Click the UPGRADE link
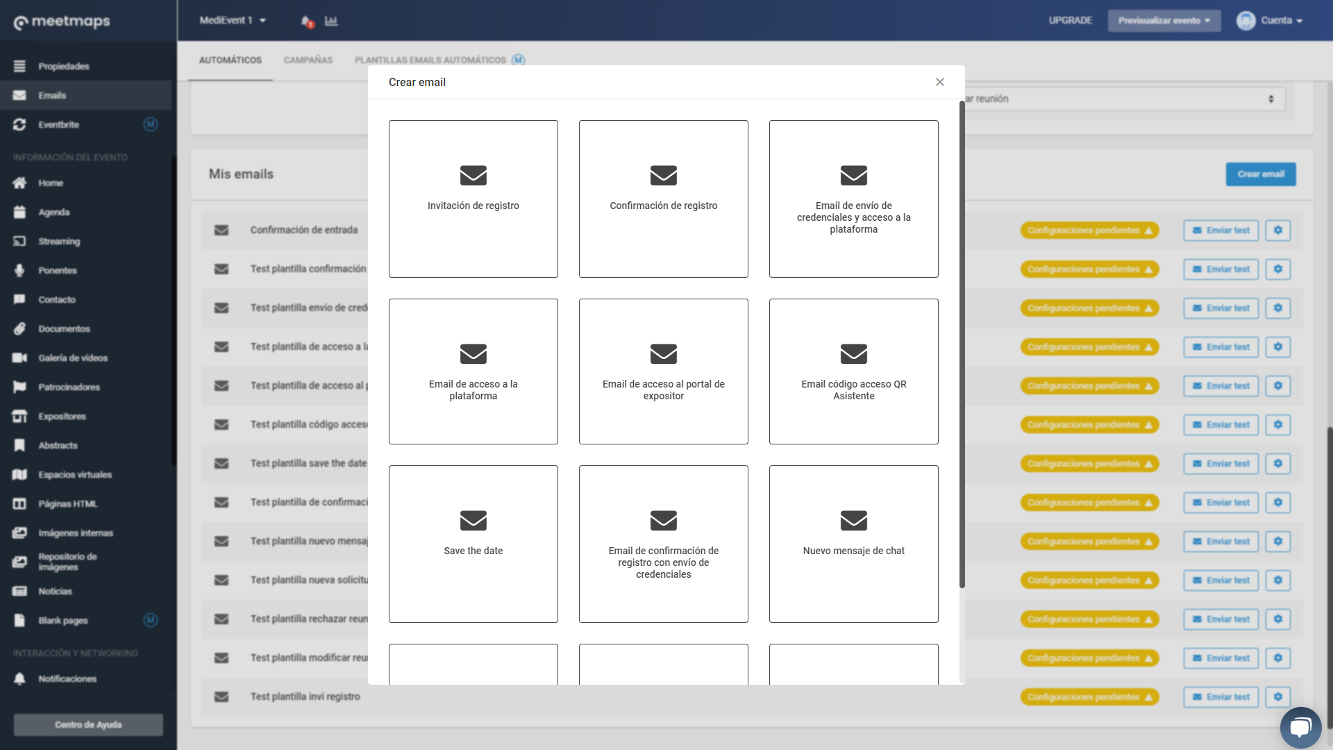This screenshot has width=1333, height=750. click(1070, 20)
